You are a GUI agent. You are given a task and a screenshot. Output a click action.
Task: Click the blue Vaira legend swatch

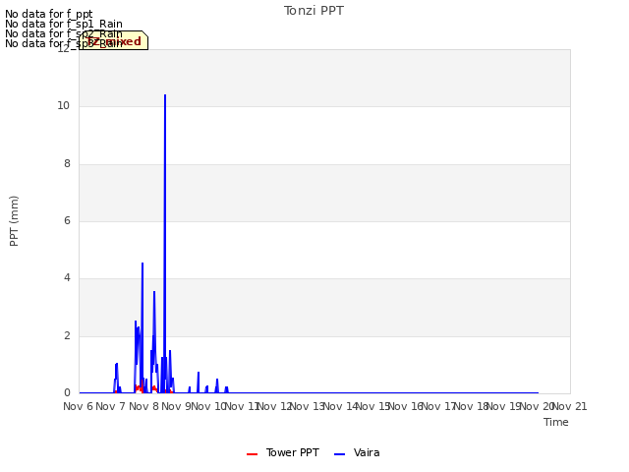339,454
